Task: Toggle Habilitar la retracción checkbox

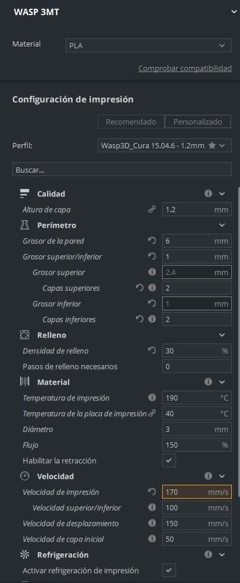Action: 169,460
